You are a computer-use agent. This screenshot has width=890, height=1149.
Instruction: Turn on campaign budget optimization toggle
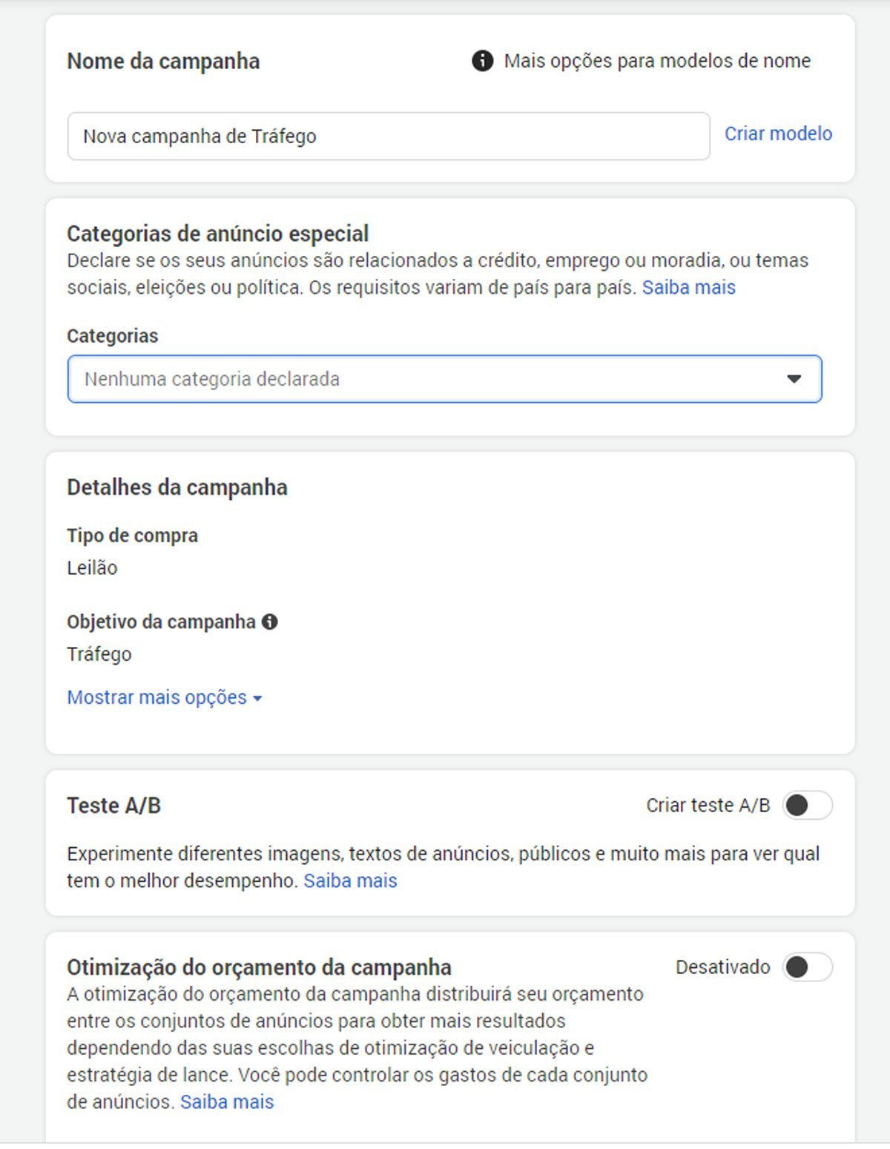[x=808, y=967]
